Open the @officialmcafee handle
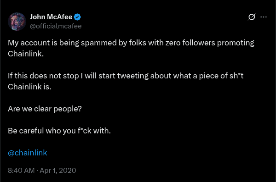The image size is (276, 182). pyautogui.click(x=56, y=26)
